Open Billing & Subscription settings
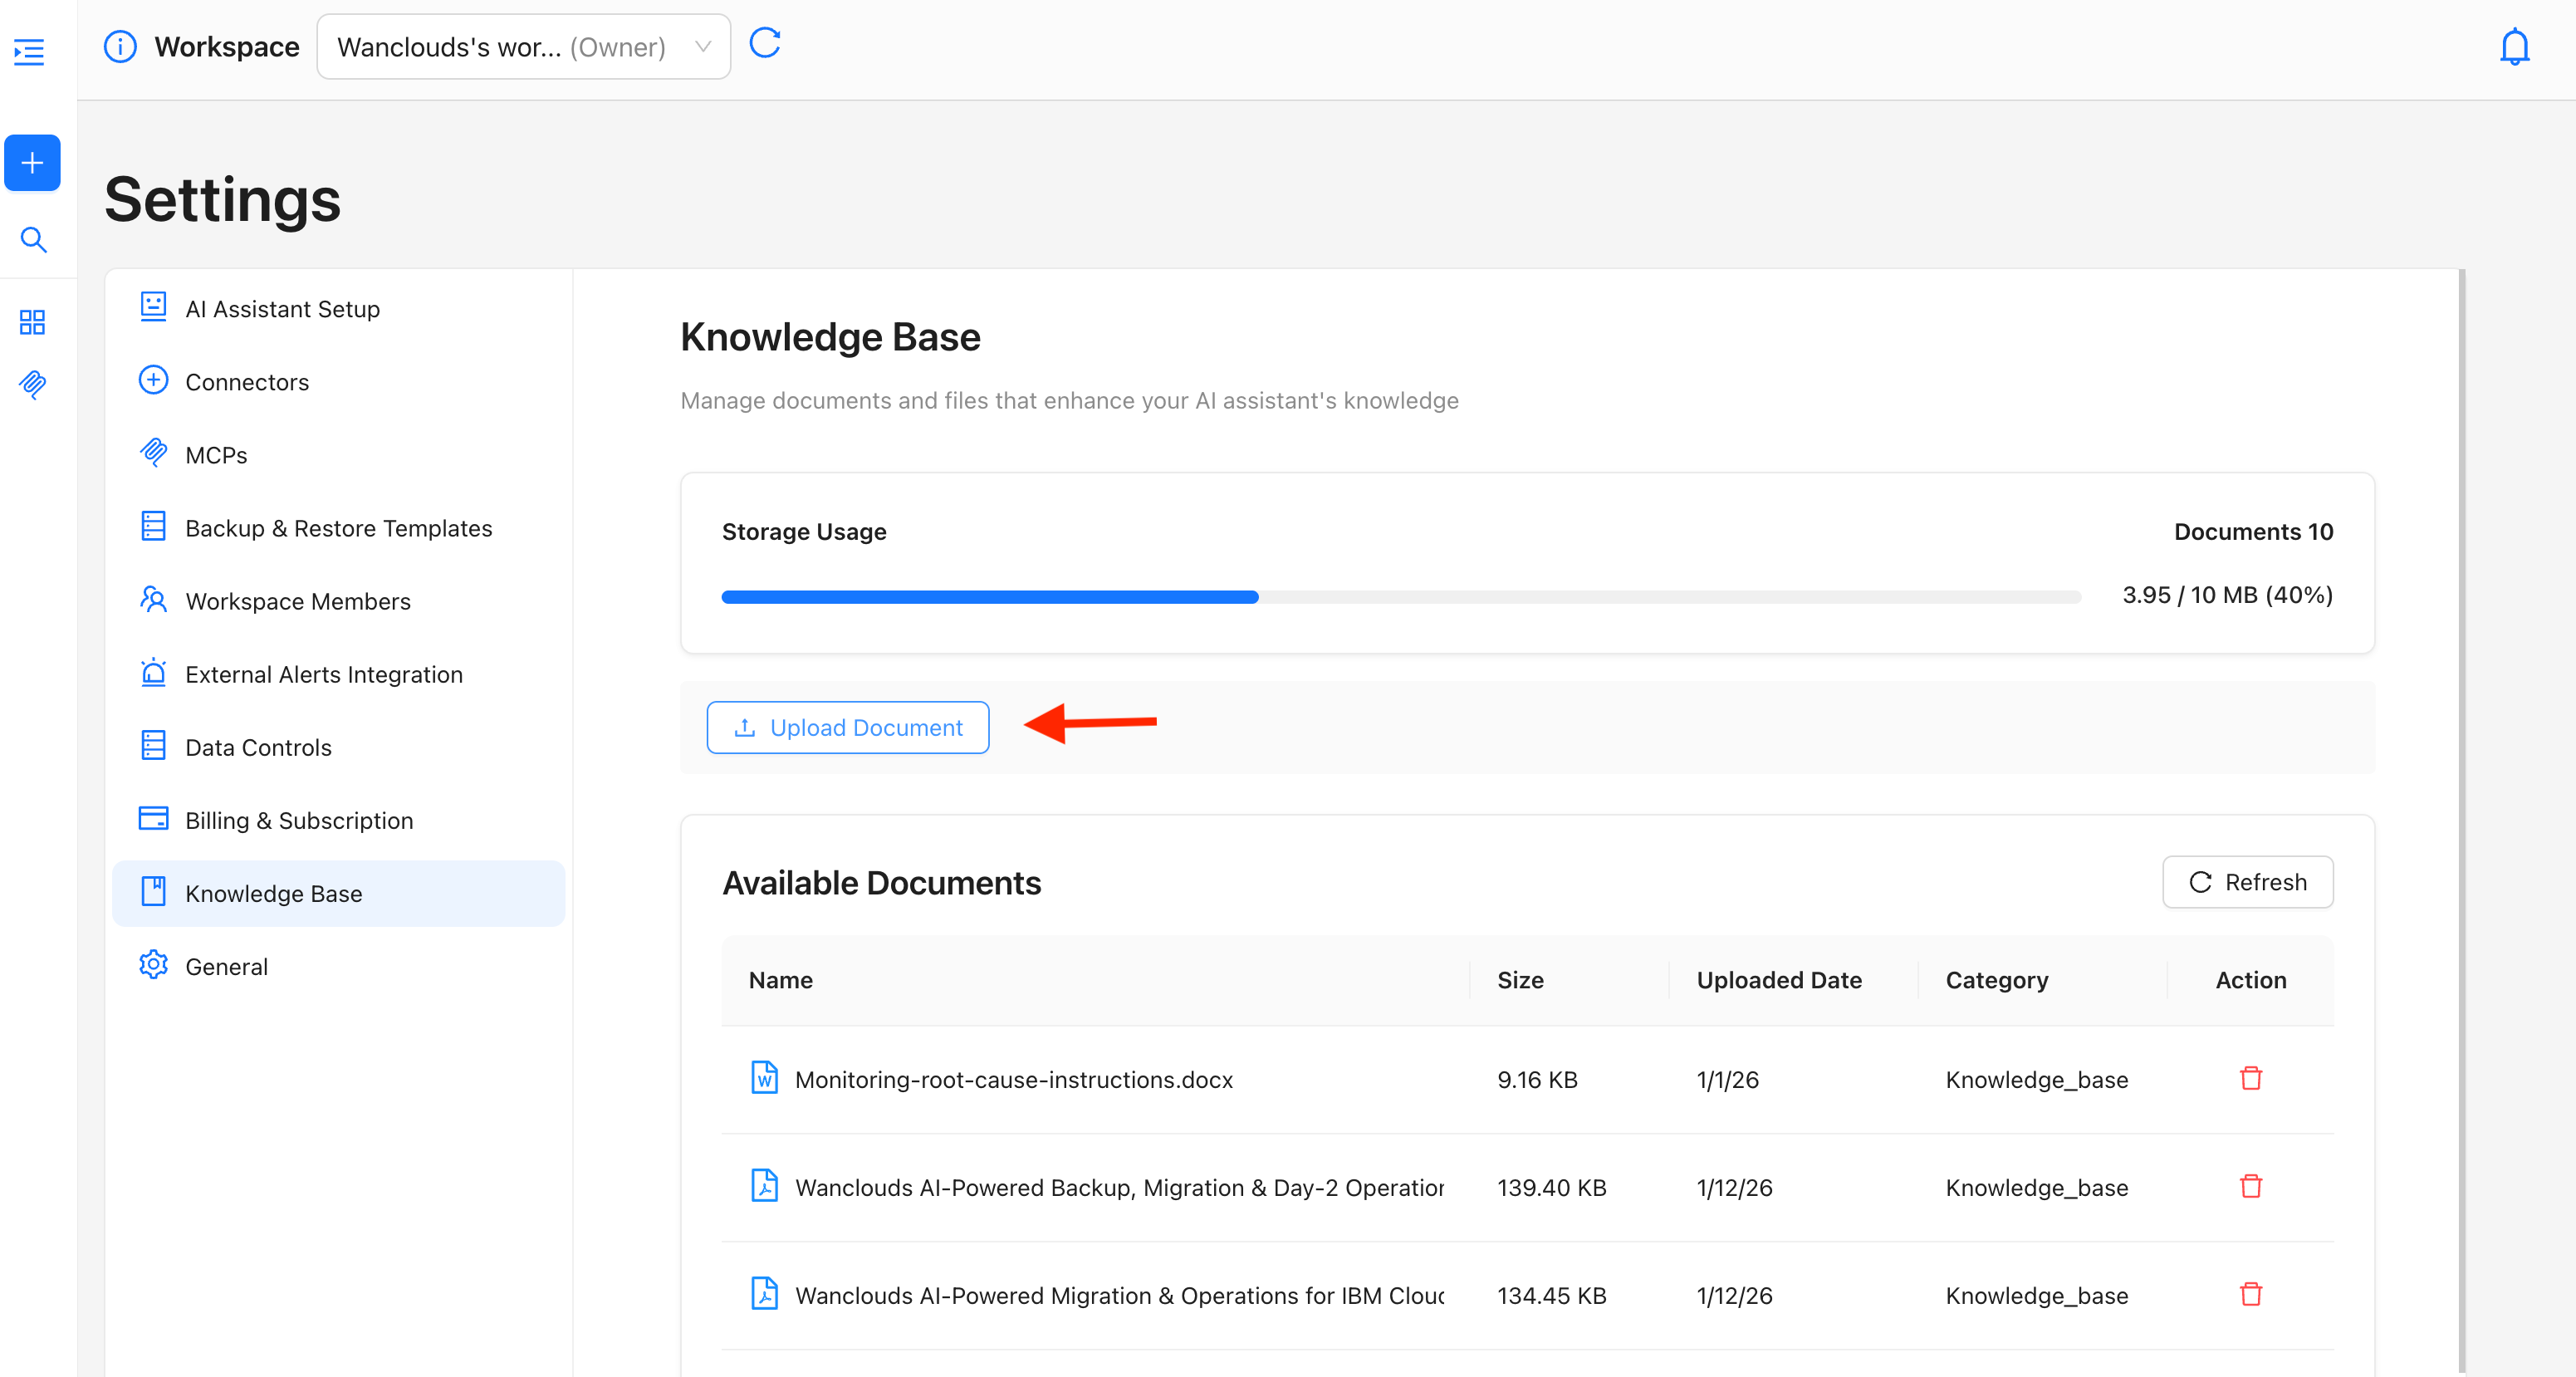The height and width of the screenshot is (1377, 2576). pos(298,820)
